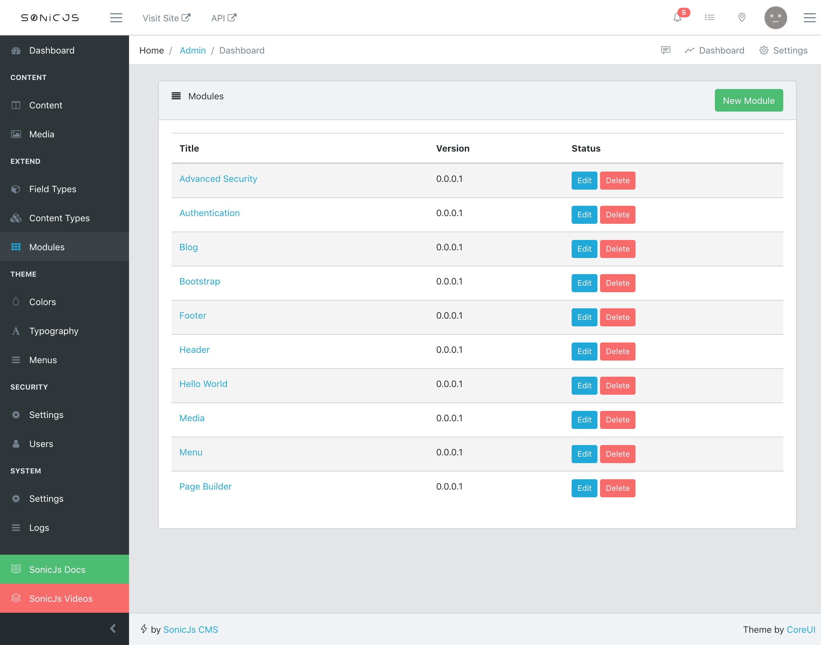This screenshot has height=645, width=821.
Task: Click the user avatar thumbnail
Action: point(776,17)
